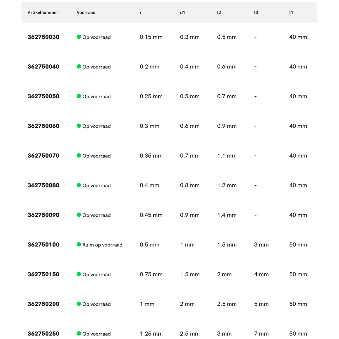This screenshot has width=339, height=339.
Task: Select article 362750050 row link
Action: [x=43, y=96]
